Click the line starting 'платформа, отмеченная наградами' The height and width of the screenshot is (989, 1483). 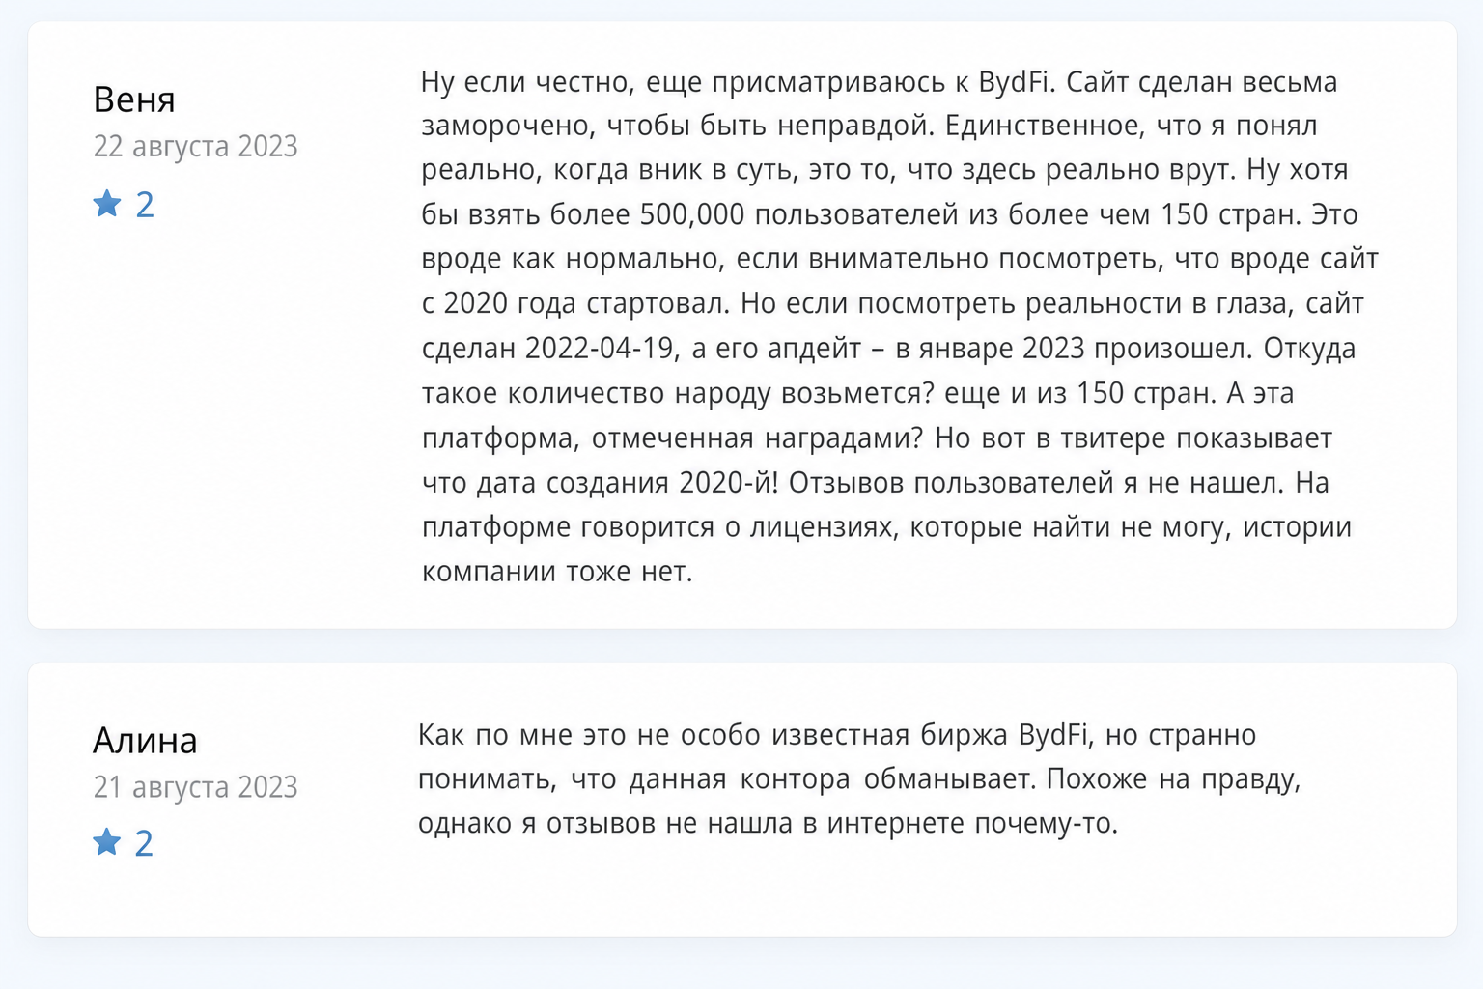[x=877, y=438]
